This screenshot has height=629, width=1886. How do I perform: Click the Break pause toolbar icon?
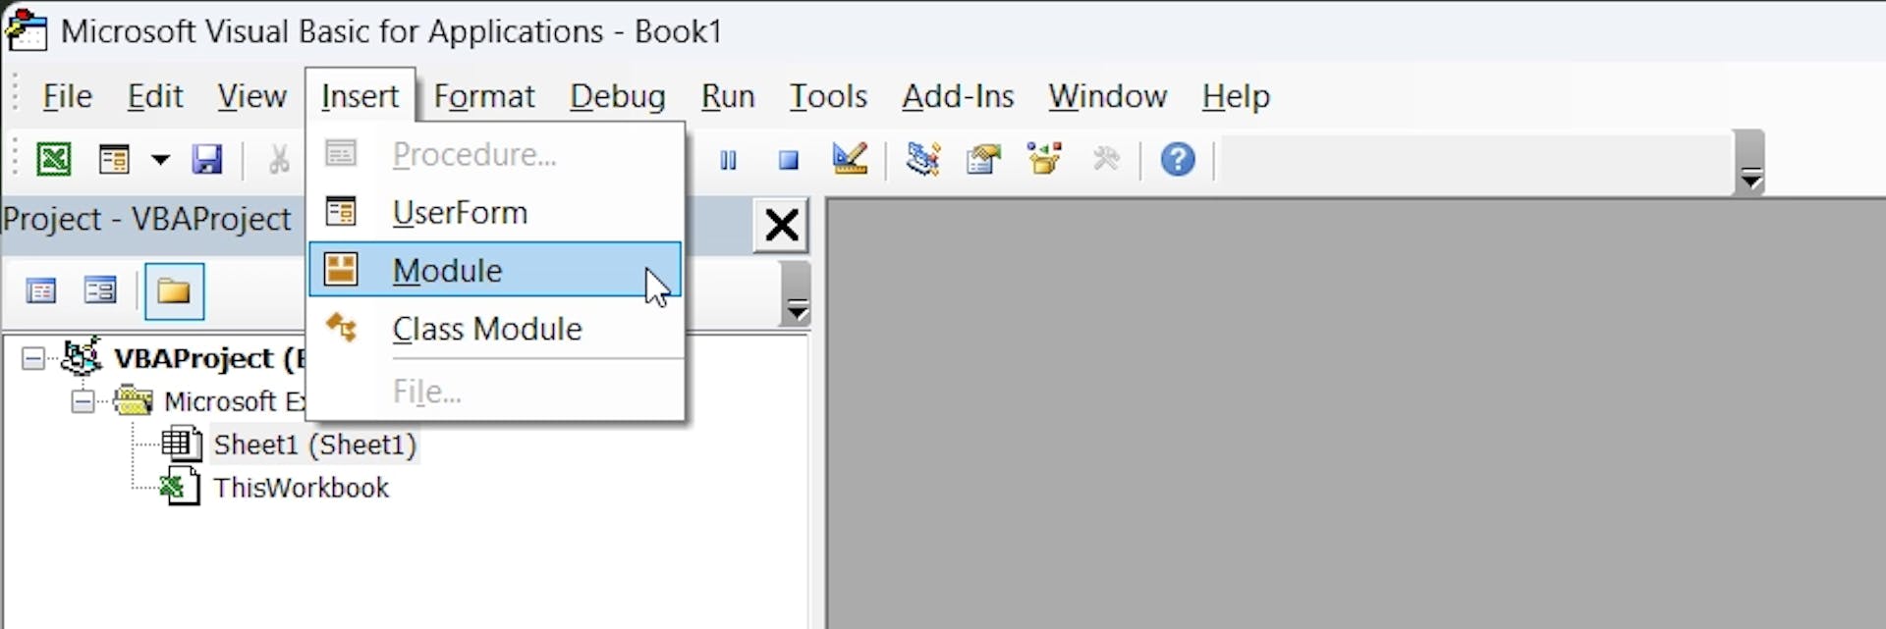(x=728, y=160)
